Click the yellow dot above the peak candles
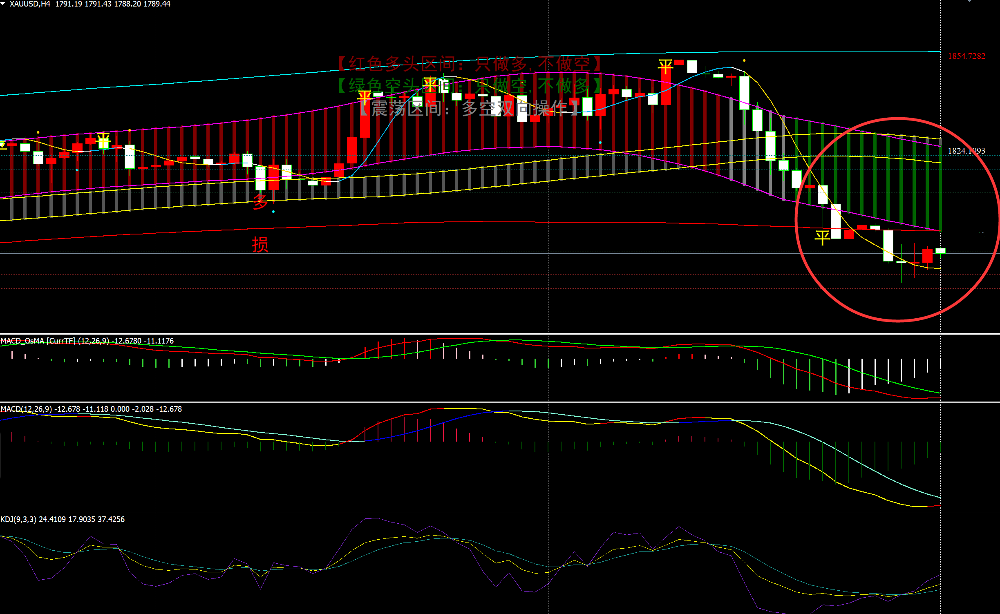 click(744, 60)
